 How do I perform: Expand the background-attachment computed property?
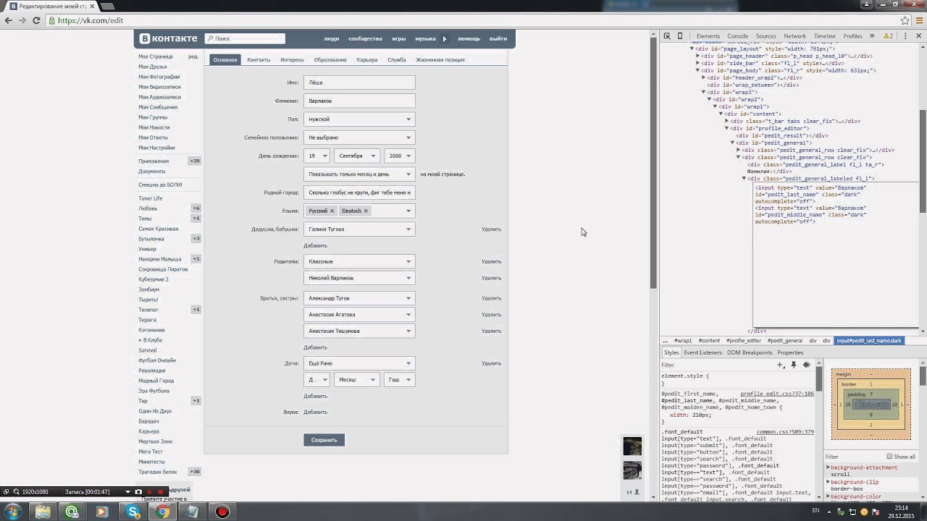(829, 467)
